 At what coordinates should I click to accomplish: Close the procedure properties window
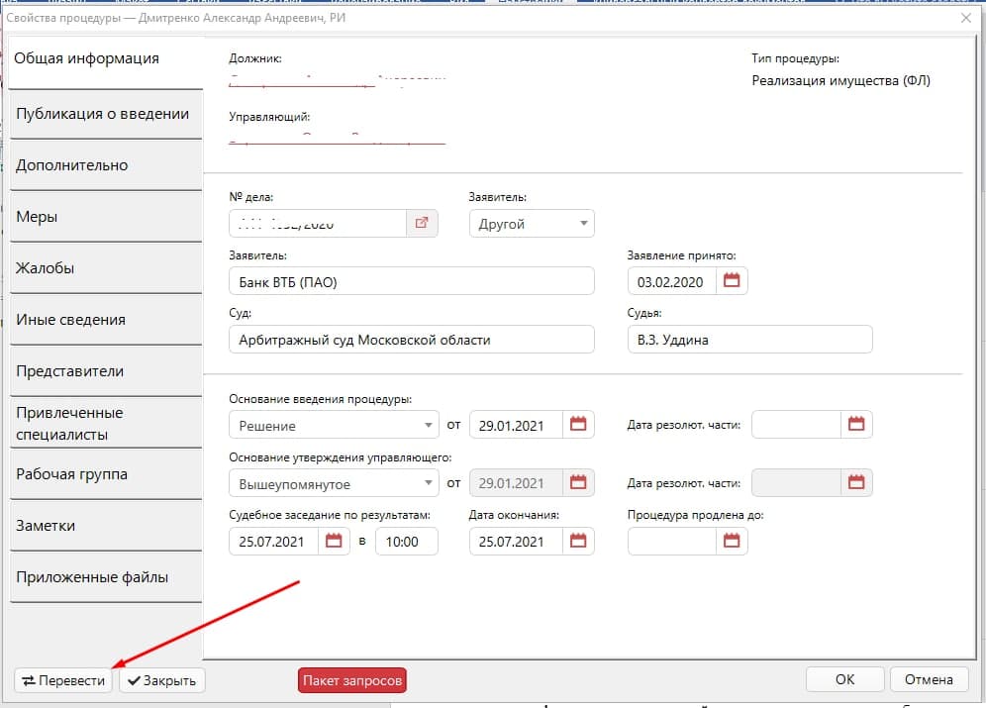(965, 19)
